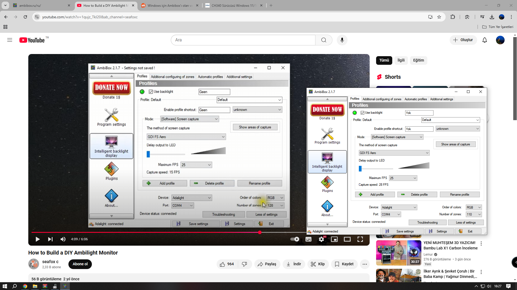This screenshot has width=517, height=290.
Task: Open the YouTube hamburger guide menu
Action: [x=10, y=40]
